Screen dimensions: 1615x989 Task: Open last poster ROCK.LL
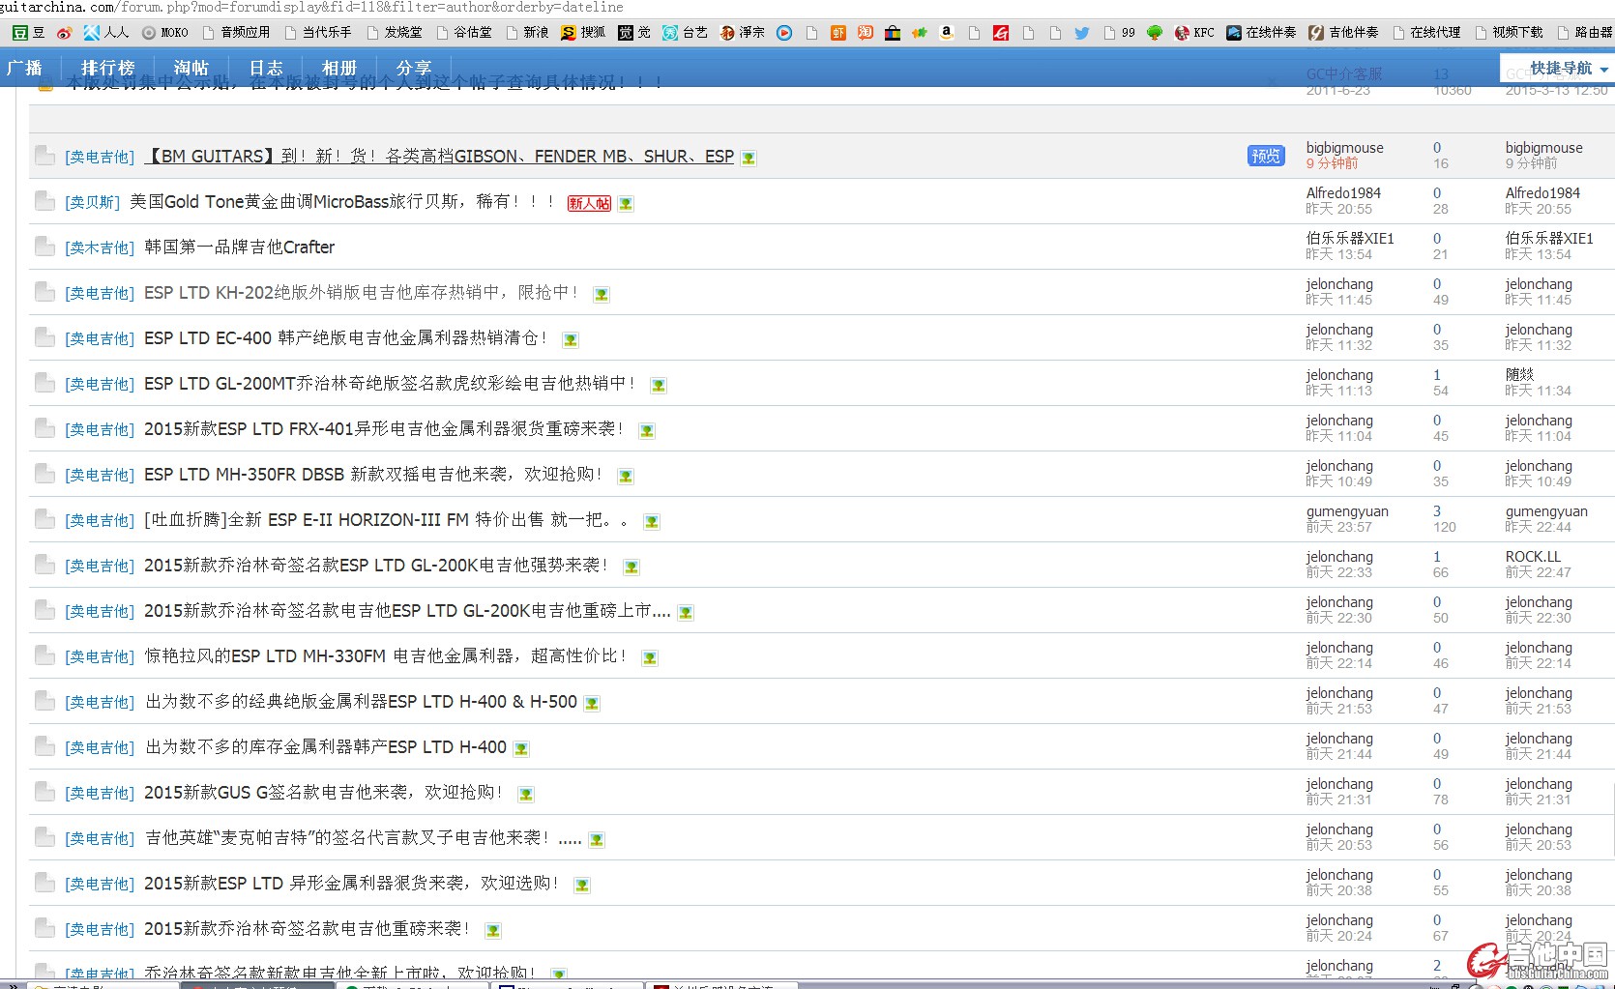coord(1533,557)
